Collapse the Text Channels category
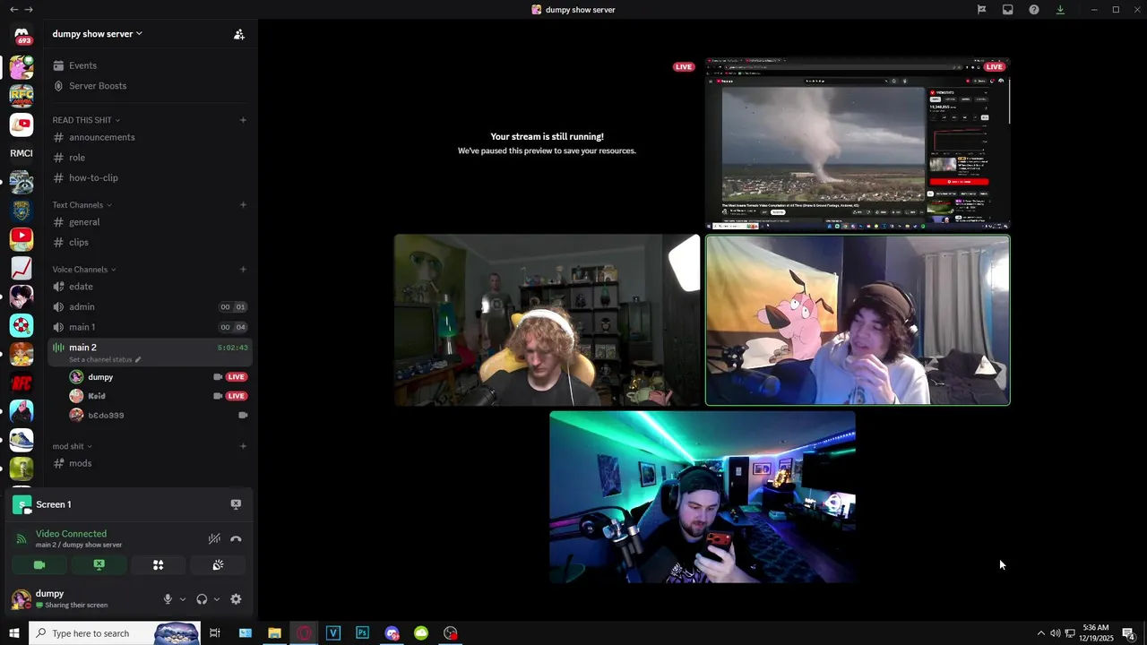 coord(82,205)
